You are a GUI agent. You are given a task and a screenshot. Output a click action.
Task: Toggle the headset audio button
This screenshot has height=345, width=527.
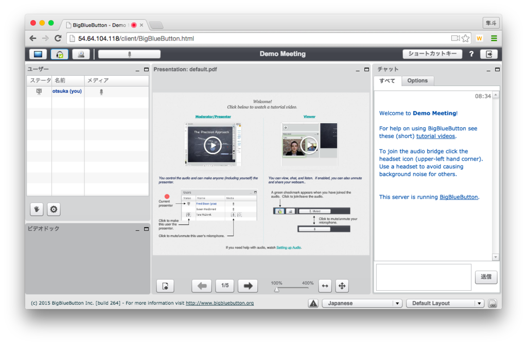[x=60, y=54]
